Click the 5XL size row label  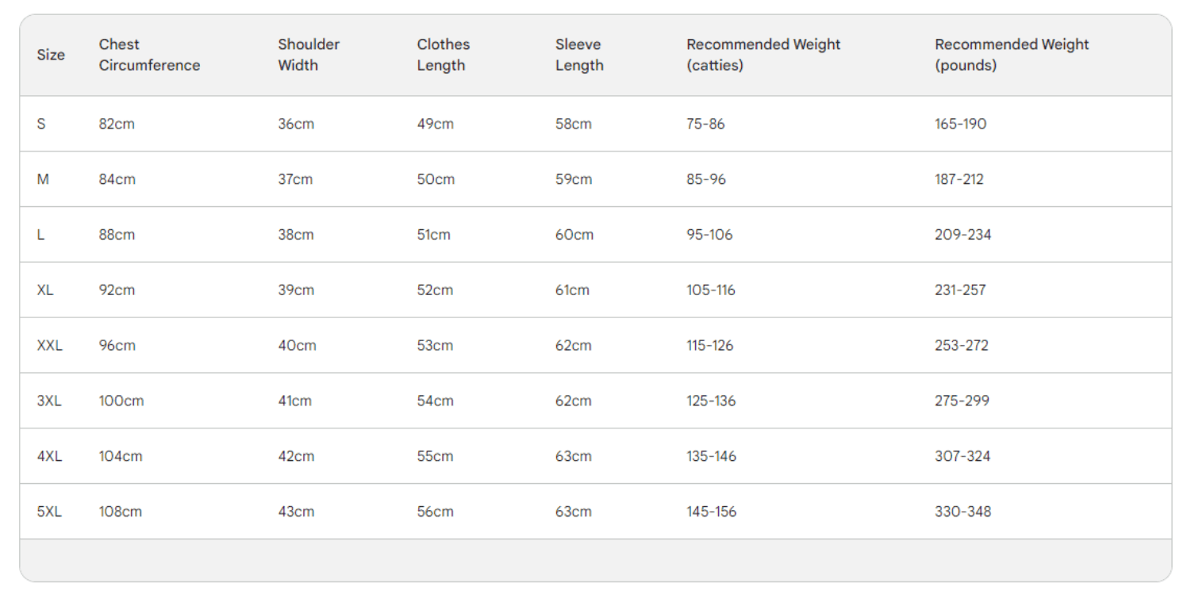pos(49,512)
